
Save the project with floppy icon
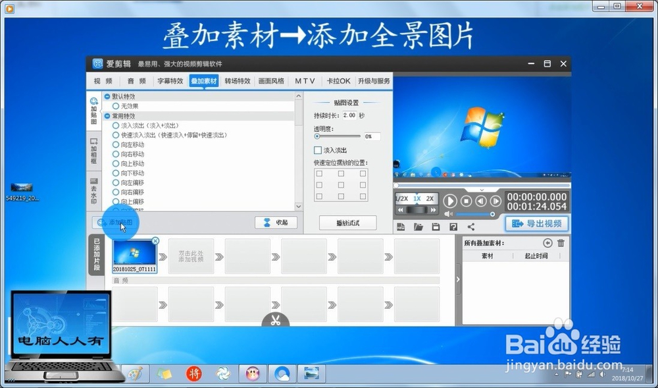pyautogui.click(x=436, y=227)
